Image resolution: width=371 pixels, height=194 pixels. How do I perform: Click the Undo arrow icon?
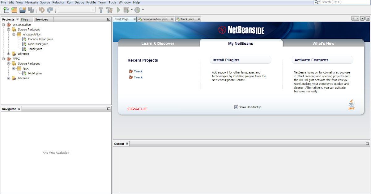[41, 10]
